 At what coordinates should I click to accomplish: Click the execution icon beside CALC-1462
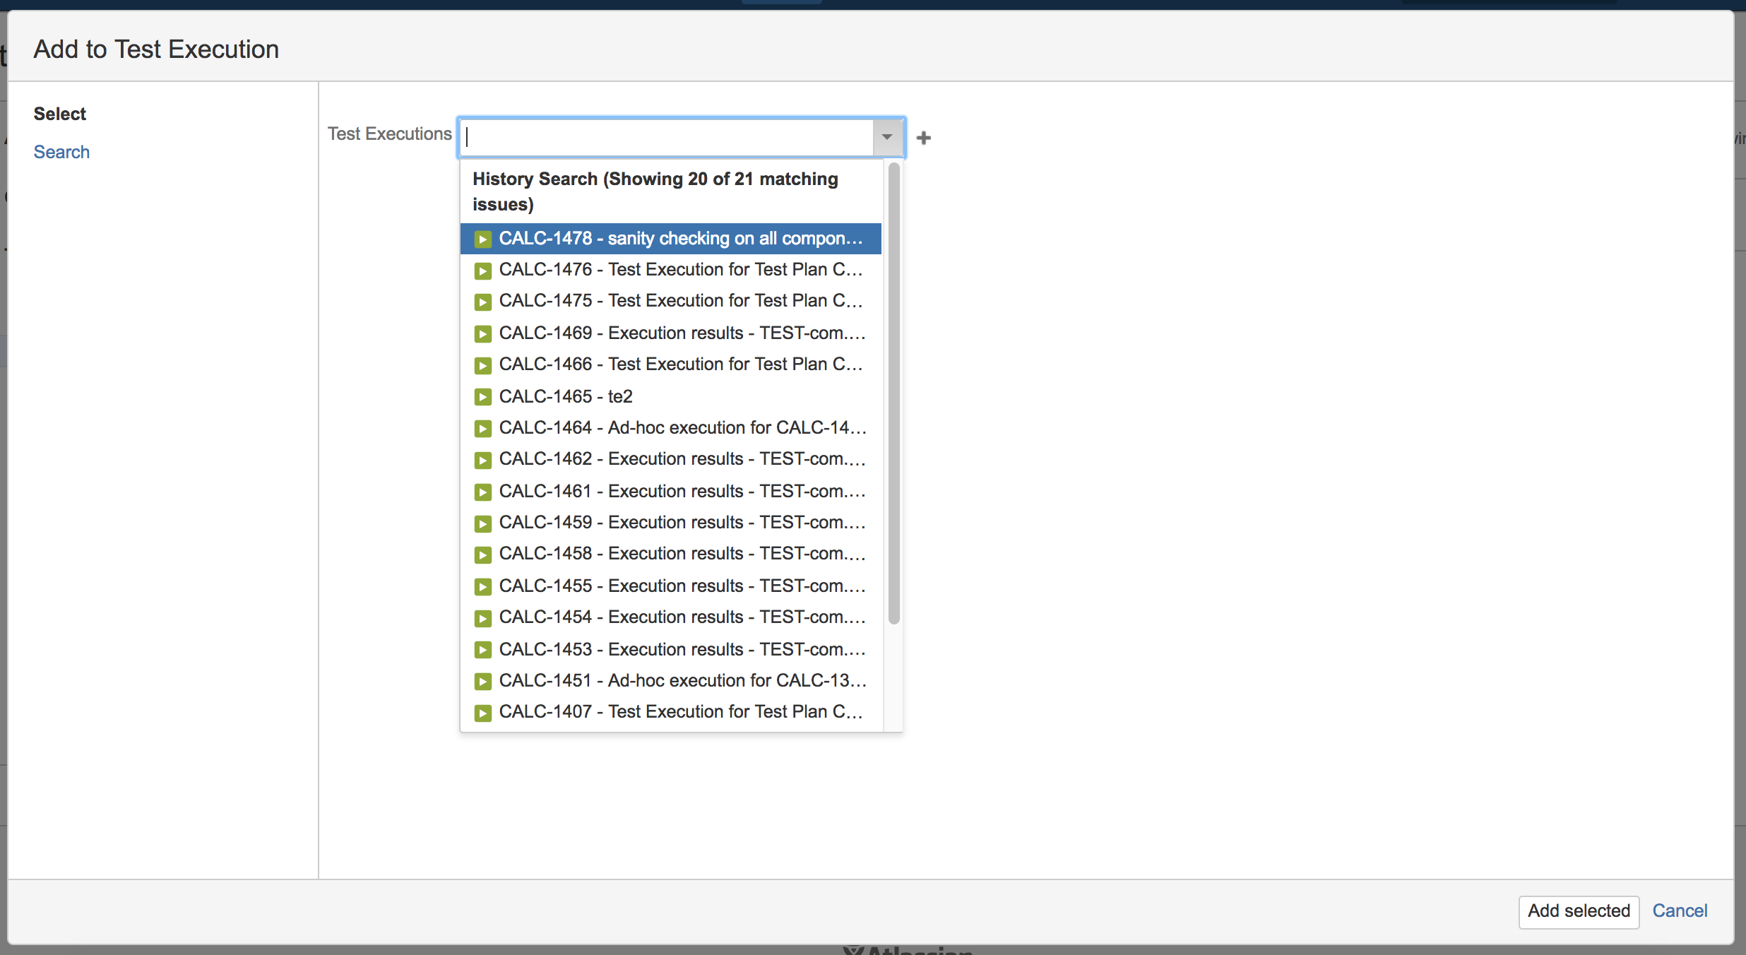[x=483, y=461]
